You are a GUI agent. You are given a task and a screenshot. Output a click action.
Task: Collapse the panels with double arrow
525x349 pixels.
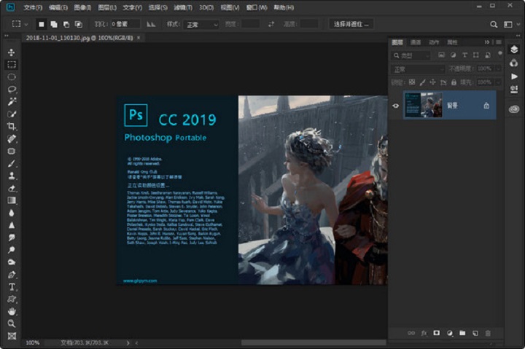(x=487, y=42)
